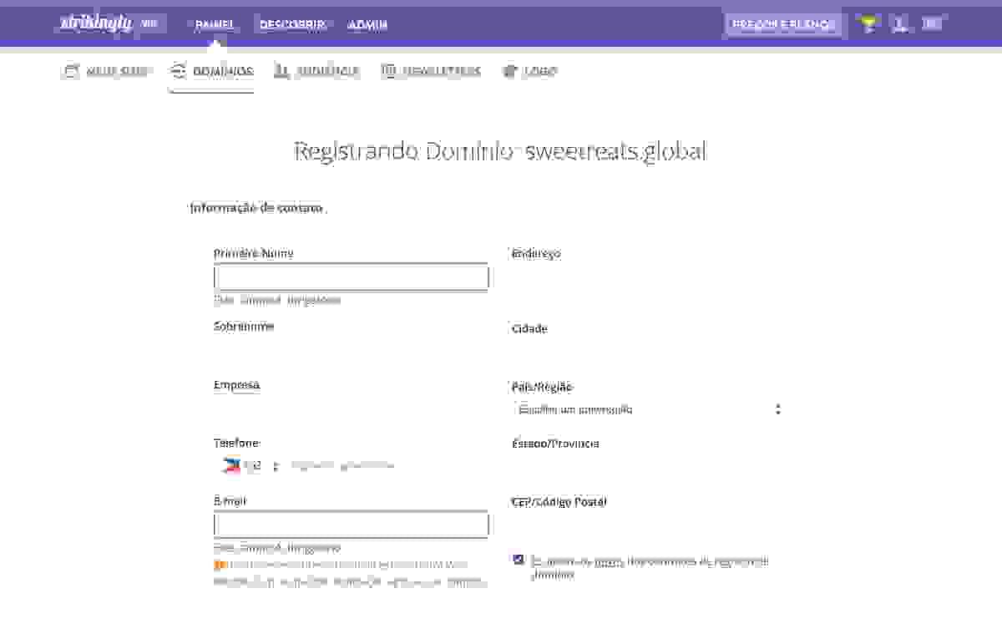Viewport: 1002px width, 624px height.
Task: Click the 'Estado/Província' field label
Action: tap(555, 444)
